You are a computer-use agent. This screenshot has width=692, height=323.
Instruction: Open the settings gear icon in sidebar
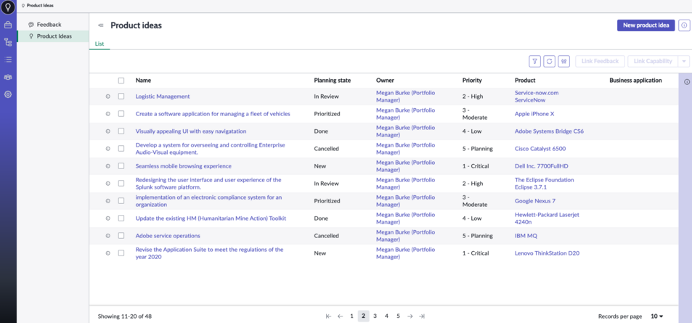coord(8,94)
